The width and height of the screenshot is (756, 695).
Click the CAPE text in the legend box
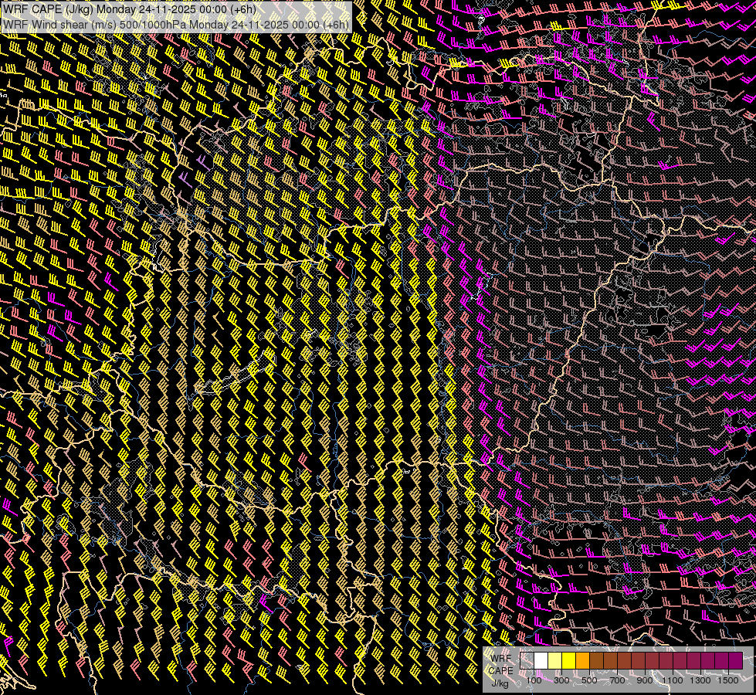[x=501, y=670]
